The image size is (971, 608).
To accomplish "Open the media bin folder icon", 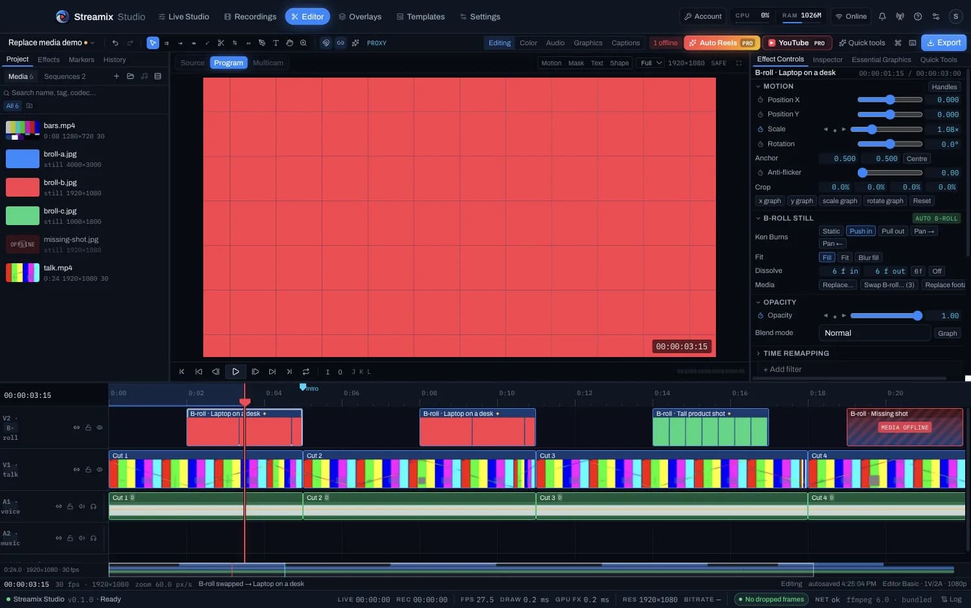I will 130,76.
